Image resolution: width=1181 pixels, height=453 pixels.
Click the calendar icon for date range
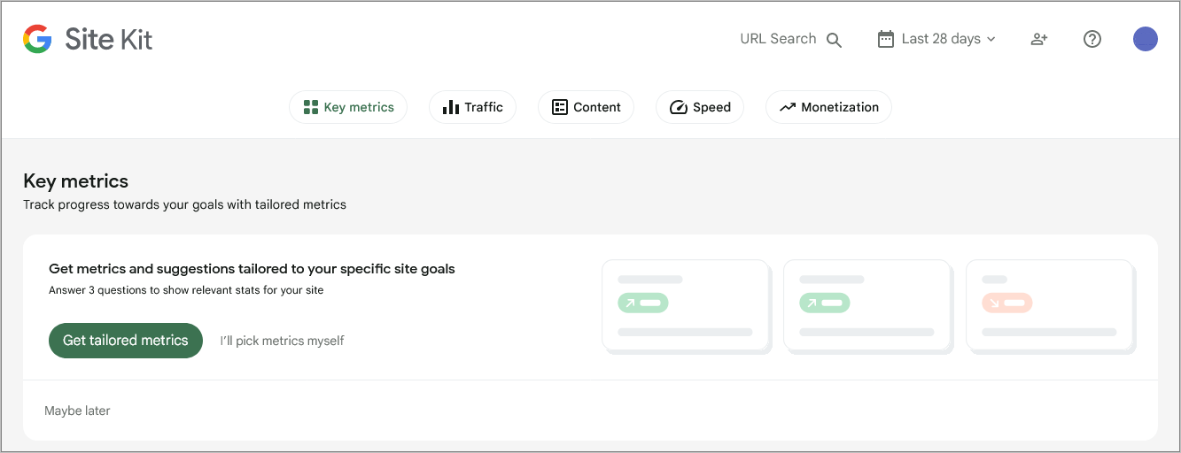tap(885, 39)
